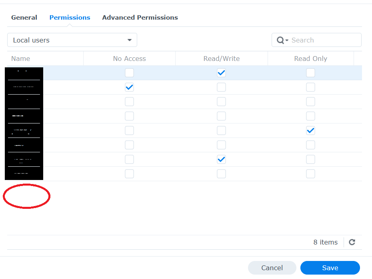Sort by the Name column header

click(x=21, y=59)
